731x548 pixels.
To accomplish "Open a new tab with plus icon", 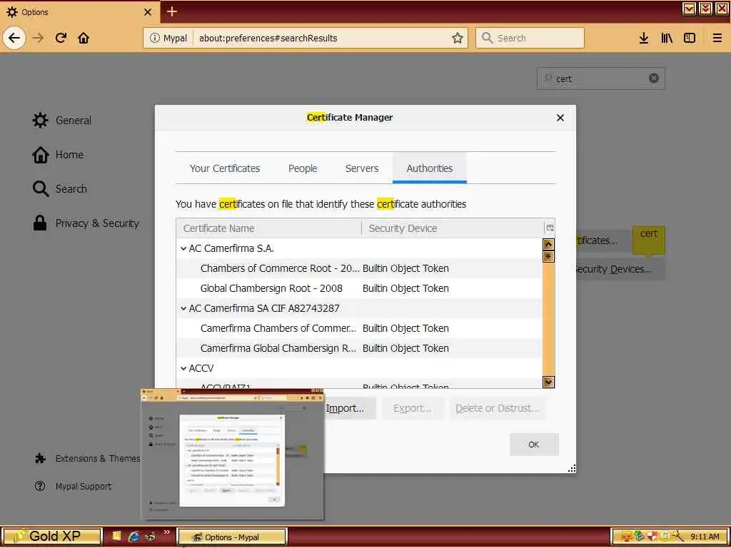I will coord(172,11).
